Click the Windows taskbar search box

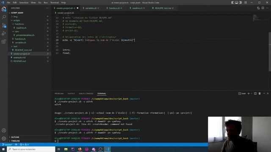pos(31,149)
